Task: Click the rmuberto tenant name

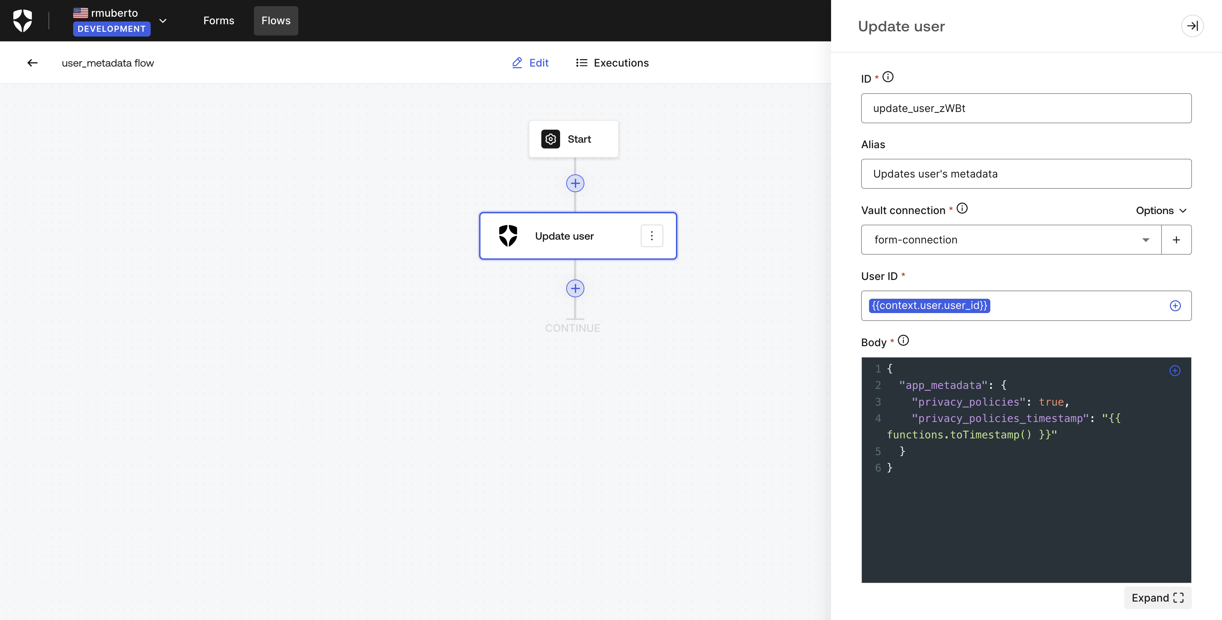Action: click(114, 13)
